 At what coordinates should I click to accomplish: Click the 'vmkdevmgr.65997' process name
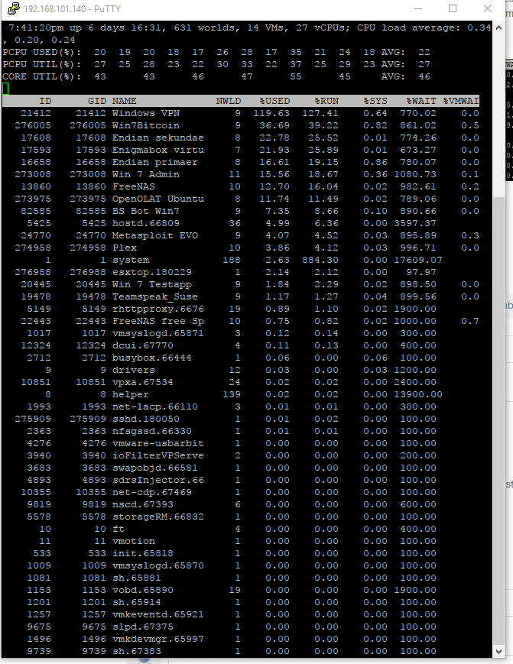158,639
